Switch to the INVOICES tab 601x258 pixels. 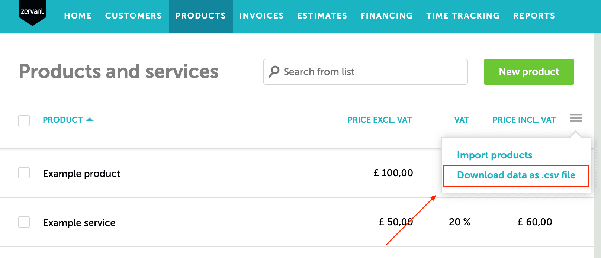click(x=261, y=16)
